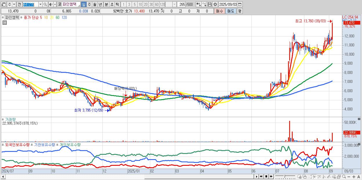
Task: Select the 년 yearly chart period
Action: tap(100, 5)
